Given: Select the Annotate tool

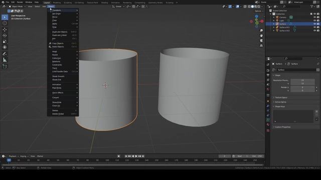Looking at the screenshot, I should coord(5,54).
